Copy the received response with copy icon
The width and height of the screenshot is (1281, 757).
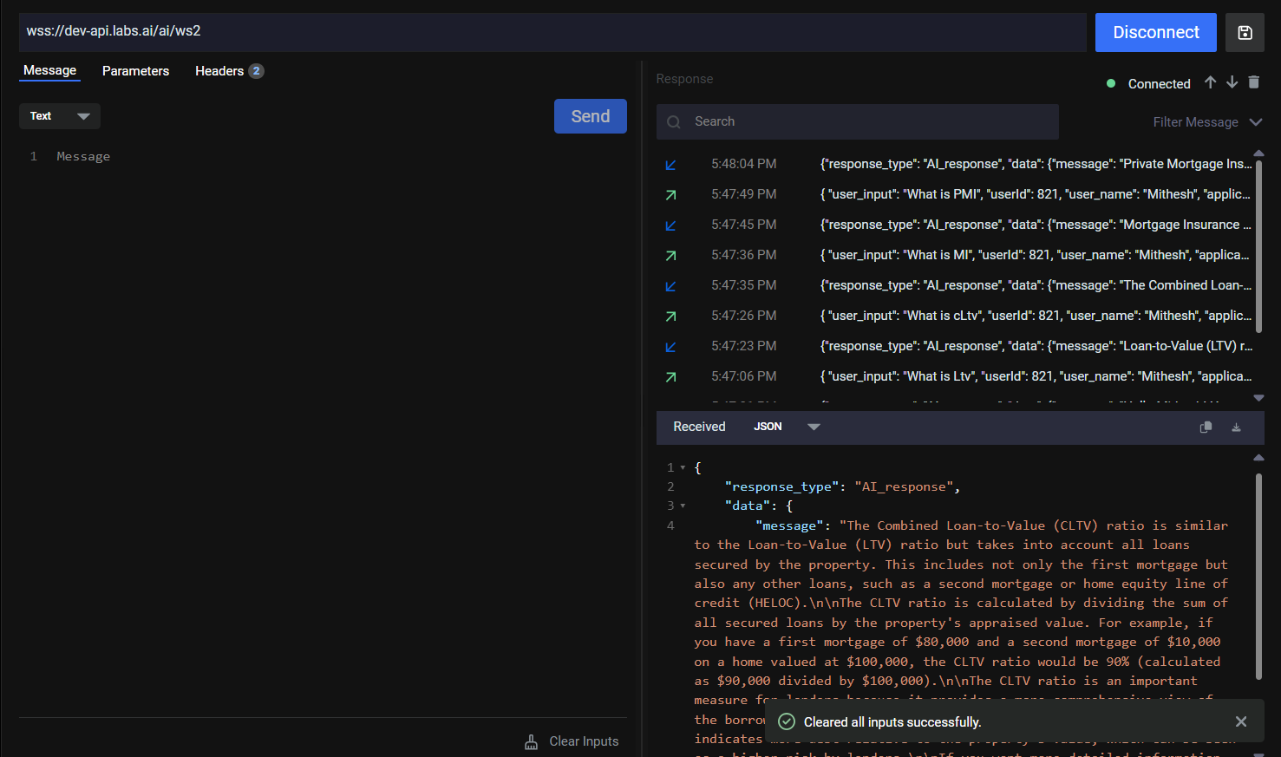1206,427
